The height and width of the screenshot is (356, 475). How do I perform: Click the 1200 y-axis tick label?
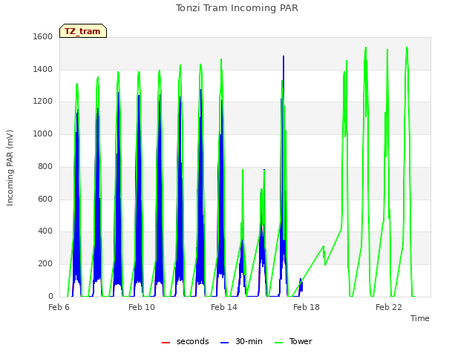click(x=43, y=102)
